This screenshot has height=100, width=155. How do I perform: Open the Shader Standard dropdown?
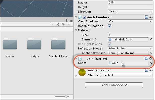tap(126, 75)
